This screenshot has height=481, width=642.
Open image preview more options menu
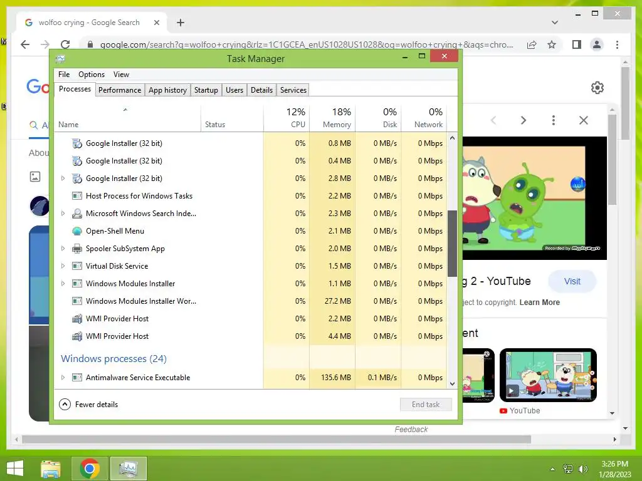coord(553,120)
